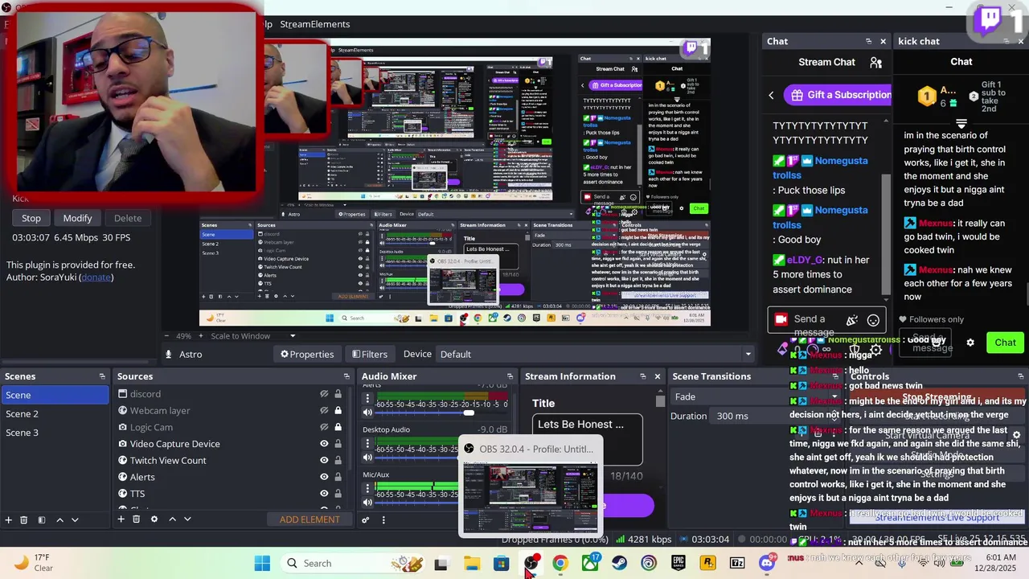The image size is (1029, 579).
Task: Remove selected scene with Scenes trash icon
Action: click(x=23, y=519)
